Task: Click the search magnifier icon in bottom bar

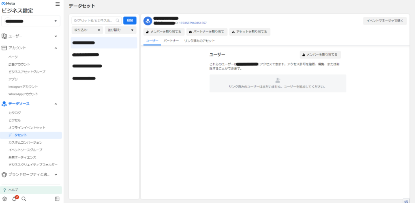Action: (x=24, y=199)
